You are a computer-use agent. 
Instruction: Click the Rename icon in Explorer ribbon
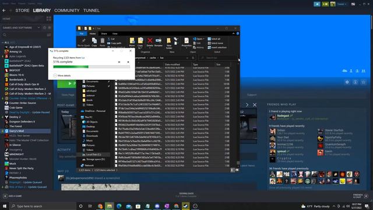coord(159,42)
